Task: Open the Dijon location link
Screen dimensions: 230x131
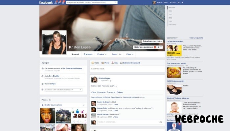Action: click(x=53, y=84)
